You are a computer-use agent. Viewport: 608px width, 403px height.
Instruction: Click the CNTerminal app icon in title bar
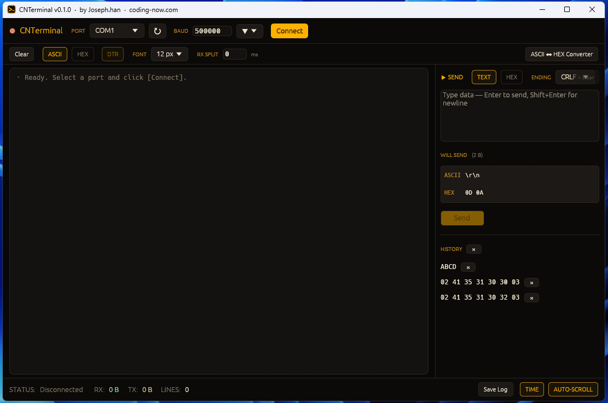(x=11, y=10)
